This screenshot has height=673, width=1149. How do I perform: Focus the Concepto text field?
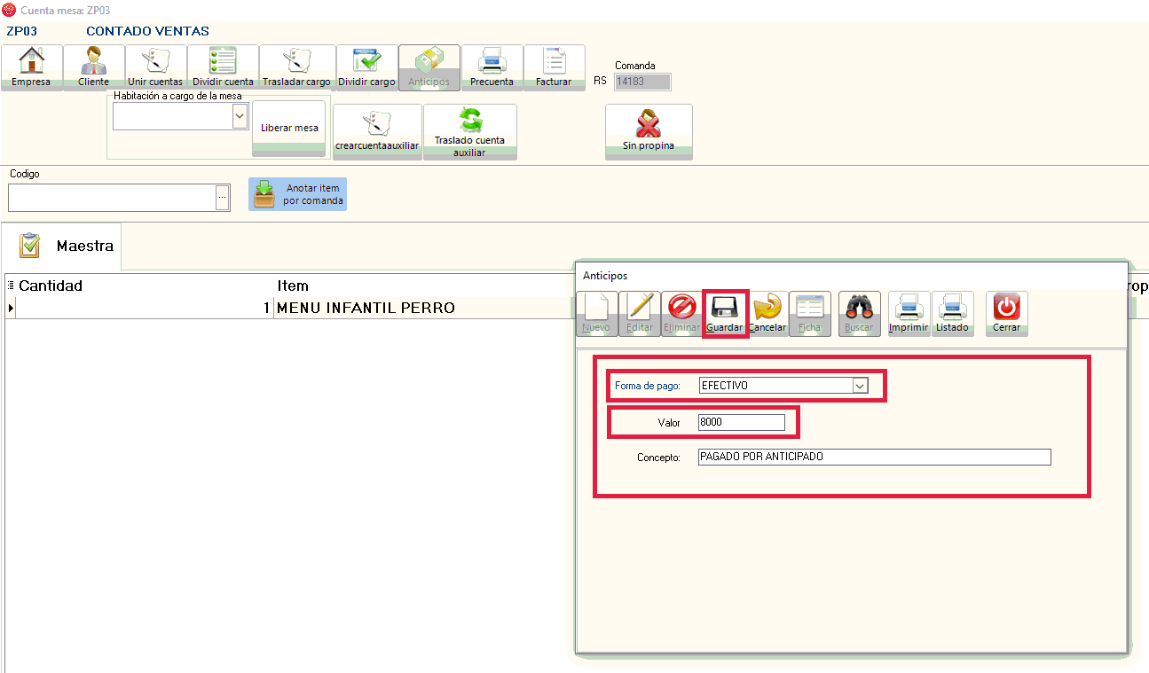click(873, 457)
